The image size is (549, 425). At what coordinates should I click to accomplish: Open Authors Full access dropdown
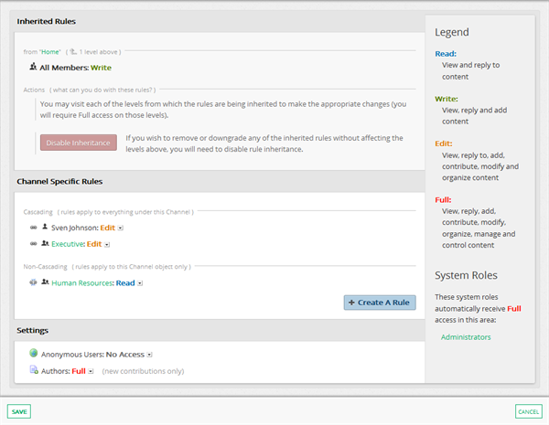pos(91,371)
